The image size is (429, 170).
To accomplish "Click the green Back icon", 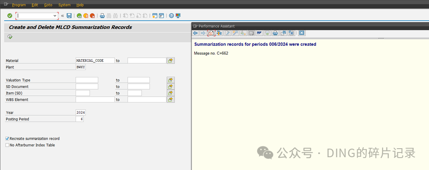I will point(79,16).
